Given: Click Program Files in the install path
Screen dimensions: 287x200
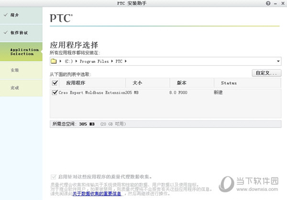Looking at the screenshot, I should coord(94,61).
